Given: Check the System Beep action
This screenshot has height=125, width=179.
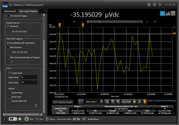Looking at the screenshot, I should coord(10,93).
